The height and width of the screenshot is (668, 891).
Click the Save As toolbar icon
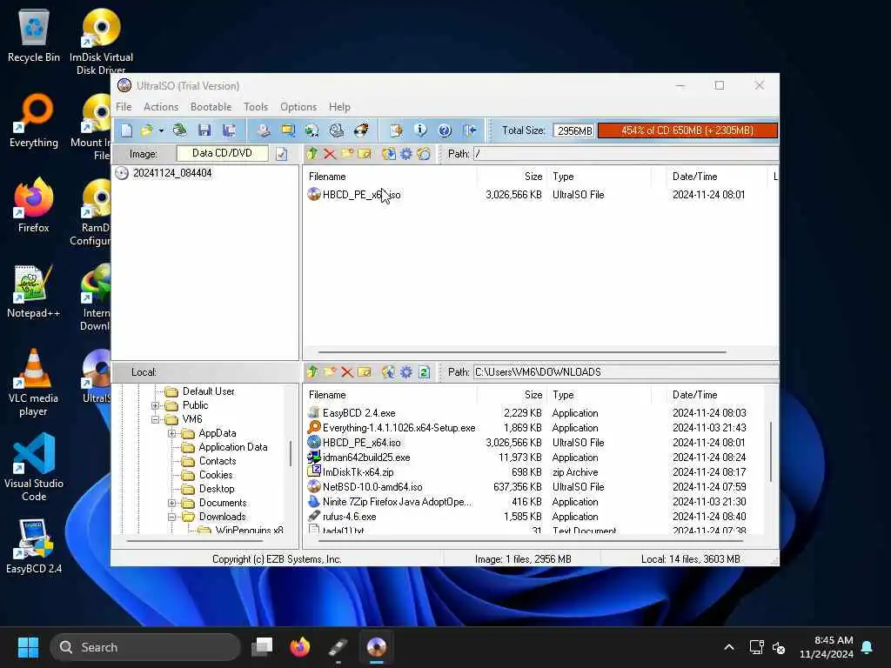click(229, 130)
